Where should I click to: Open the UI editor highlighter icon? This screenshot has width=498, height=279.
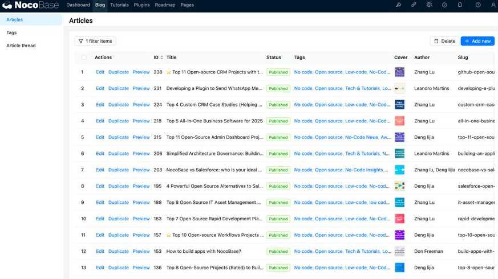(399, 5)
